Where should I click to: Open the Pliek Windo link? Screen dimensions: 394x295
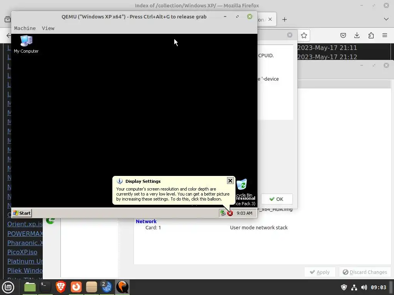25,271
